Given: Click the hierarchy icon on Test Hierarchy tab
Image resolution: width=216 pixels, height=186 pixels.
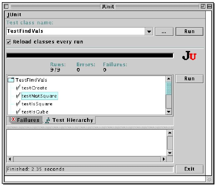Looking at the screenshot, I should (47, 120).
